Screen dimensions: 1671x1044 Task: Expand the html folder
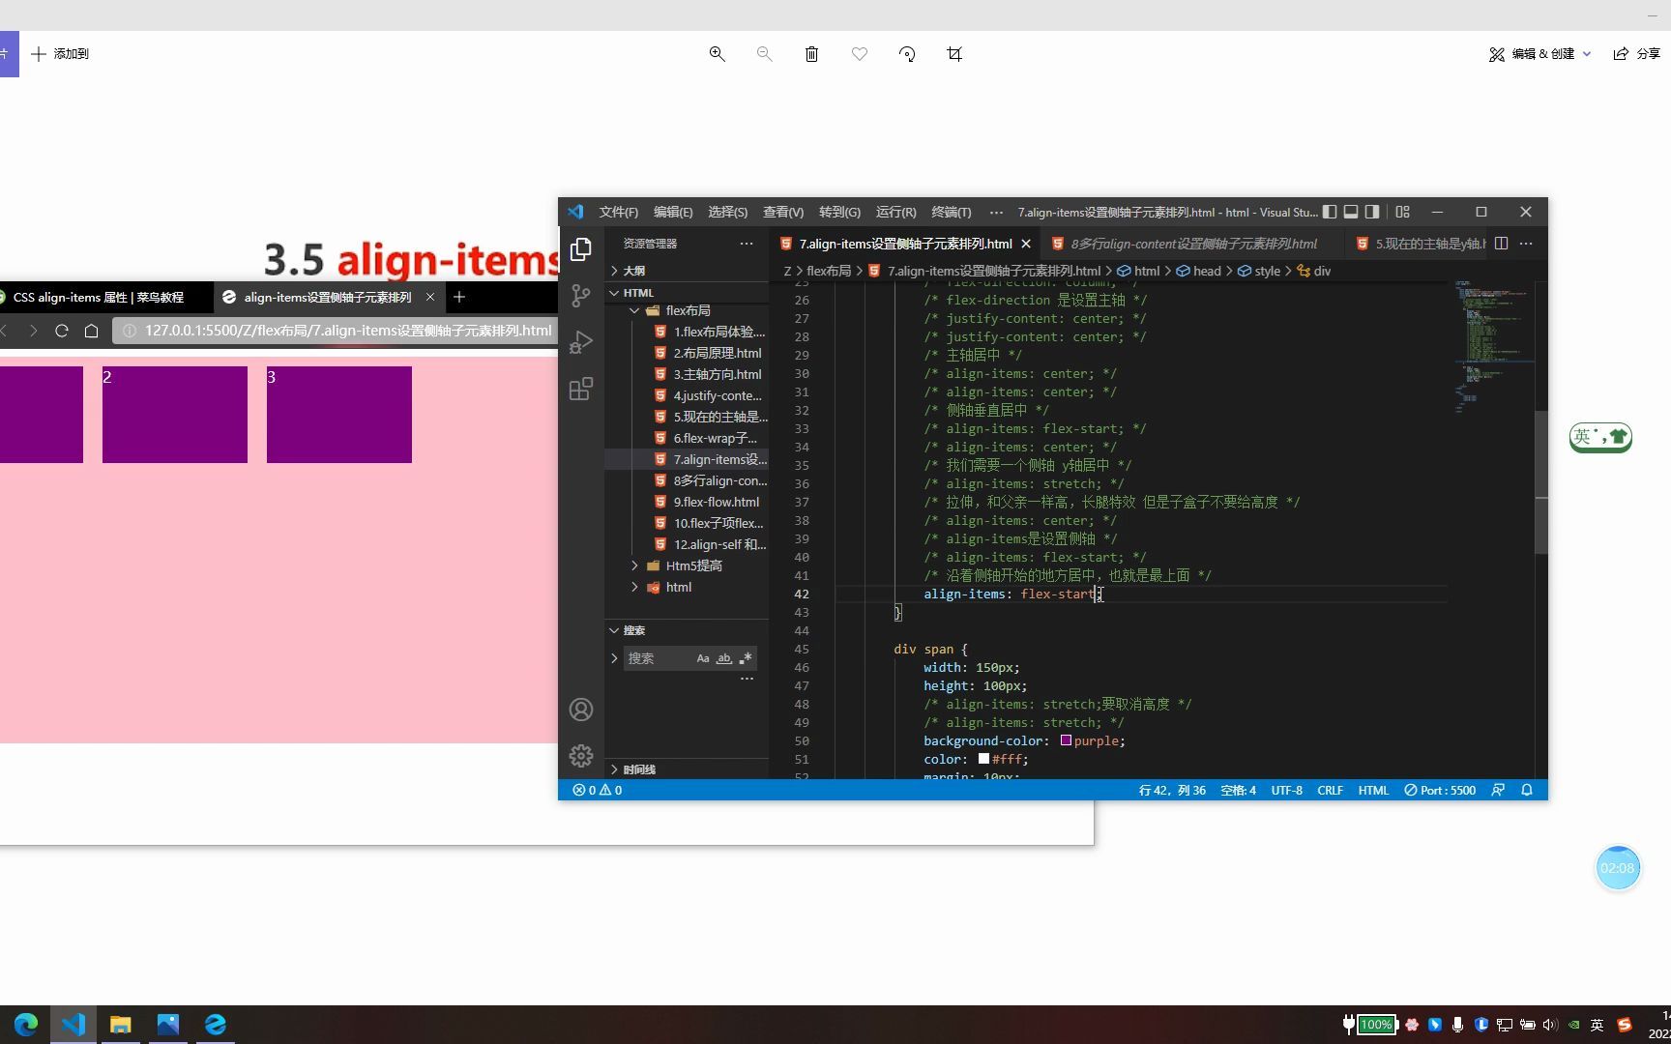[x=634, y=587]
